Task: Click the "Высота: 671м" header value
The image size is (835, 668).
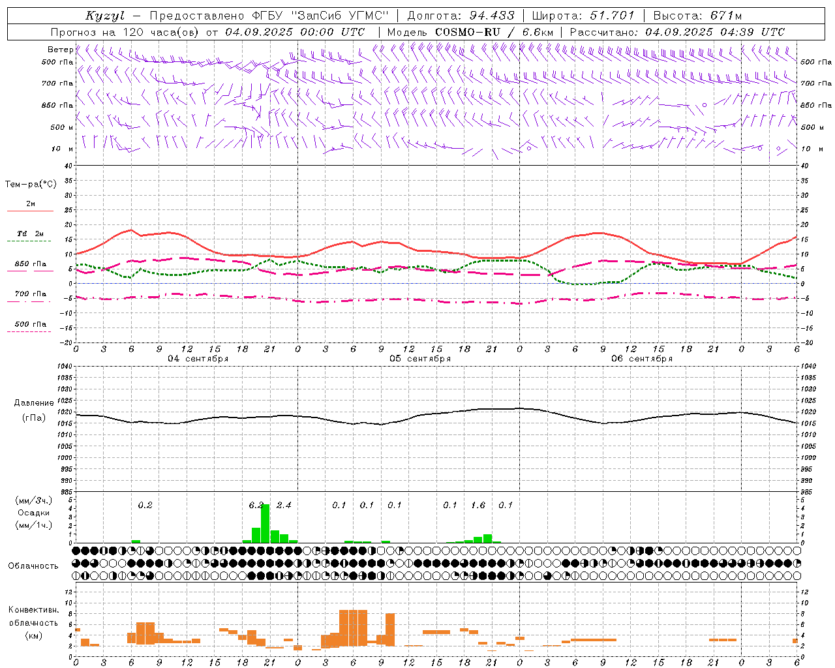Action: pos(697,16)
